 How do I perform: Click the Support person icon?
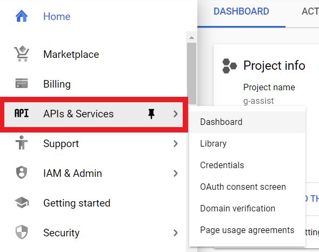click(x=22, y=143)
